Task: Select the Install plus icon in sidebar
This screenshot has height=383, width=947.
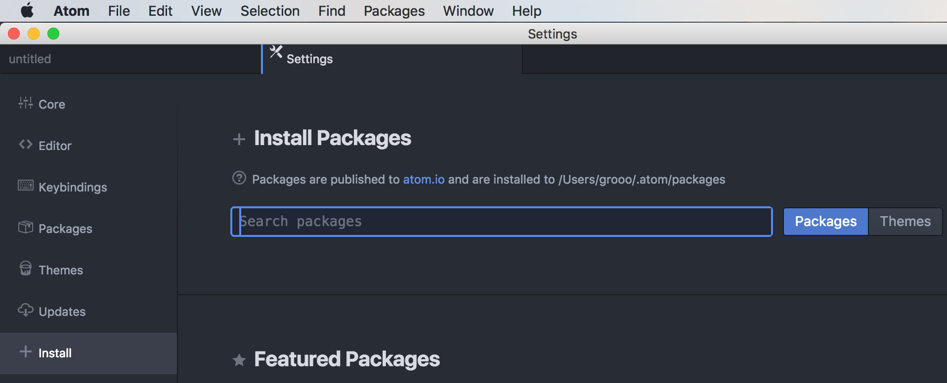Action: pyautogui.click(x=26, y=351)
